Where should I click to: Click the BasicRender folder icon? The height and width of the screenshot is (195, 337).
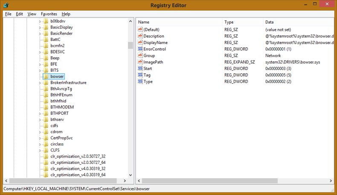pyautogui.click(x=46, y=33)
